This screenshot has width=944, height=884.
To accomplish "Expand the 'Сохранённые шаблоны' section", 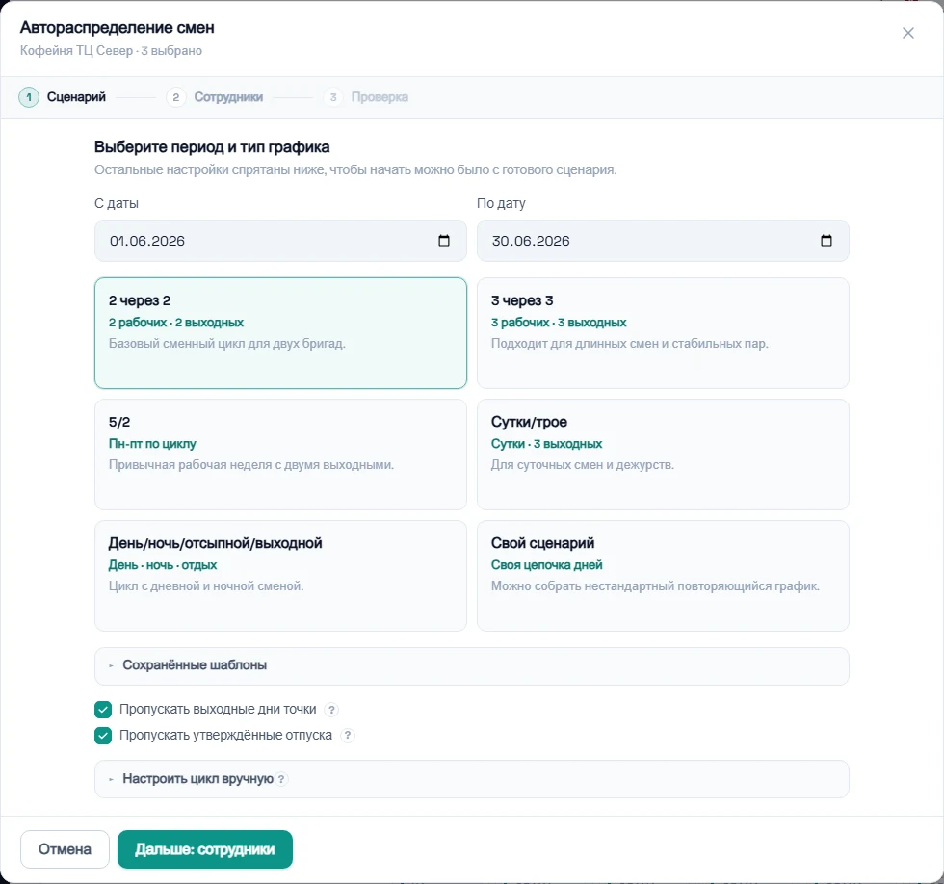I will pos(472,665).
